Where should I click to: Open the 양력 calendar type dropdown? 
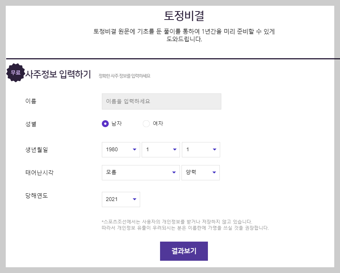click(201, 173)
